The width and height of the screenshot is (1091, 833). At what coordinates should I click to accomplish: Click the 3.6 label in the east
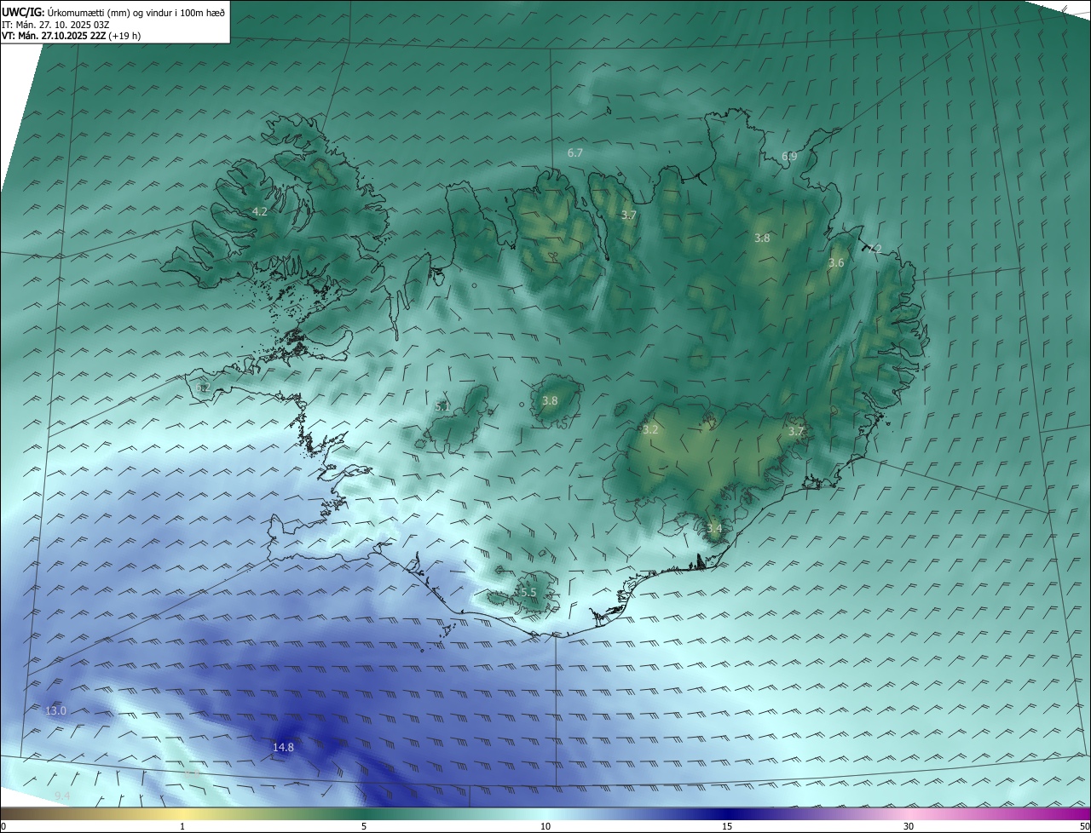836,263
